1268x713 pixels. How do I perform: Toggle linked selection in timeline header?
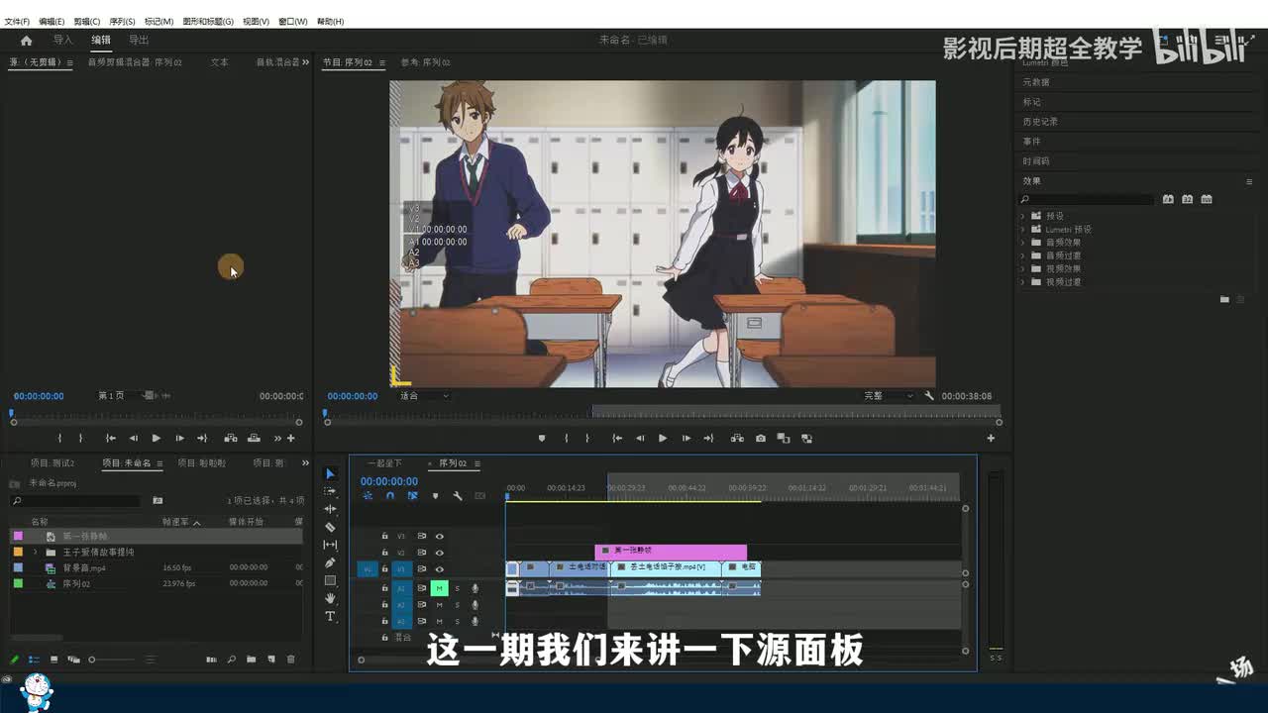point(412,496)
